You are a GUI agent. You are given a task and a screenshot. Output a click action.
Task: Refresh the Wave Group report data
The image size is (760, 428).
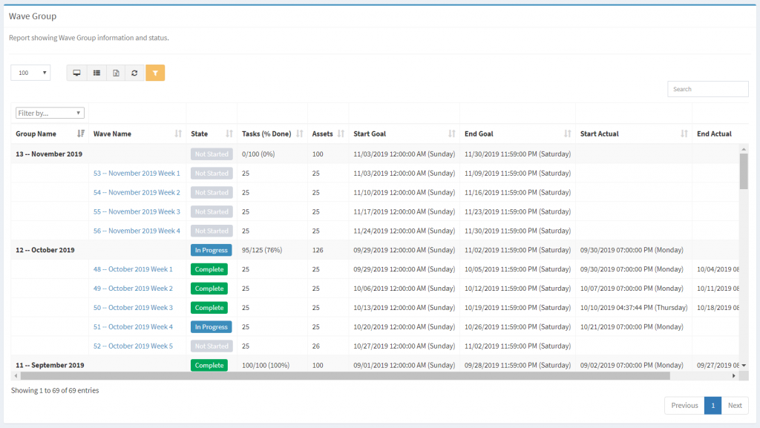(134, 73)
